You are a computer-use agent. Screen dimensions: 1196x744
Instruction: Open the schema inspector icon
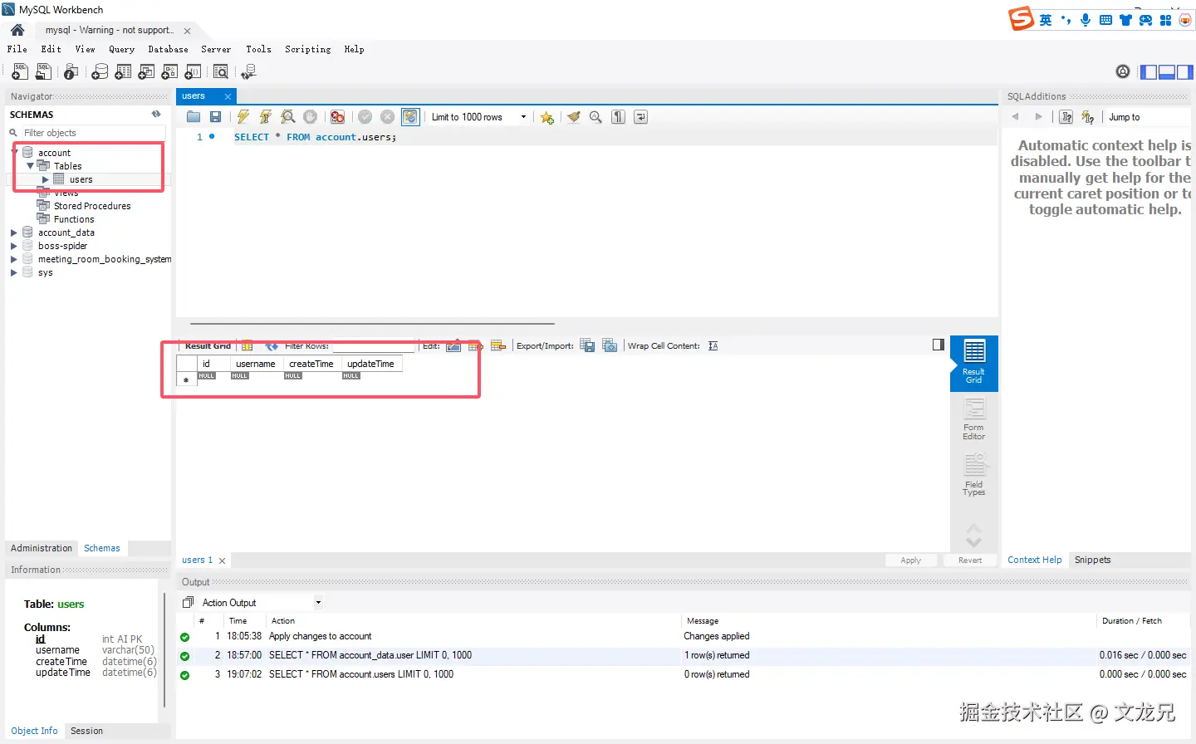[x=71, y=72]
